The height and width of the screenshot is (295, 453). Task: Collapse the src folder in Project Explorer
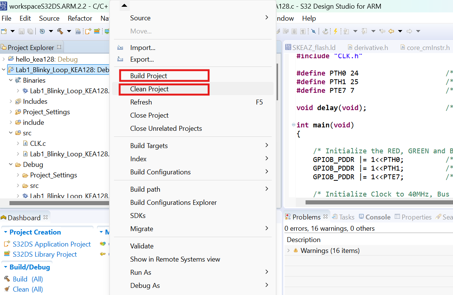click(x=11, y=133)
